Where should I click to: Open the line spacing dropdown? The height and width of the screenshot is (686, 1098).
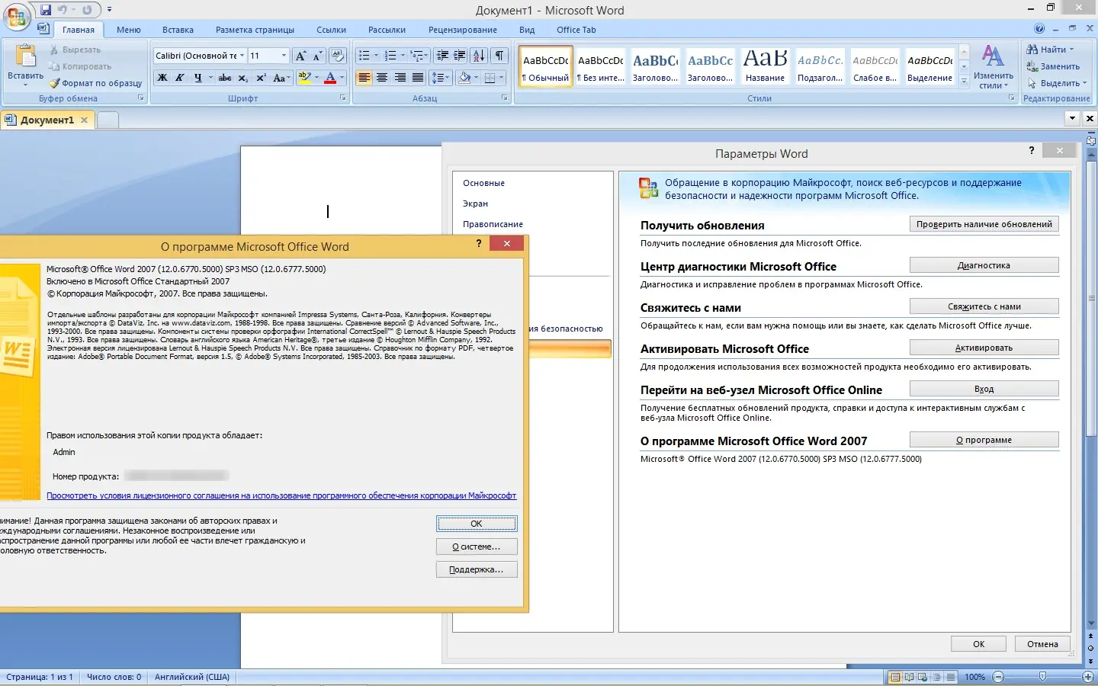click(x=440, y=78)
